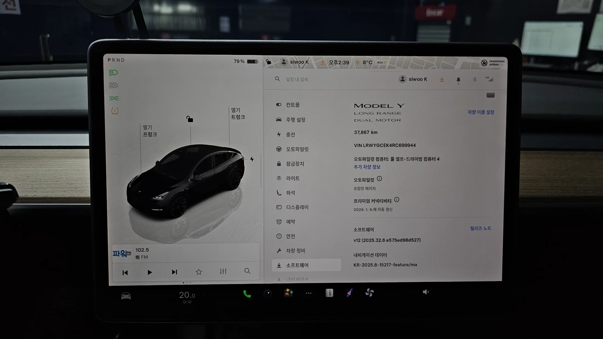This screenshot has width=603, height=339.
Task: Open the equalizer sliders icon in media player
Action: click(223, 271)
